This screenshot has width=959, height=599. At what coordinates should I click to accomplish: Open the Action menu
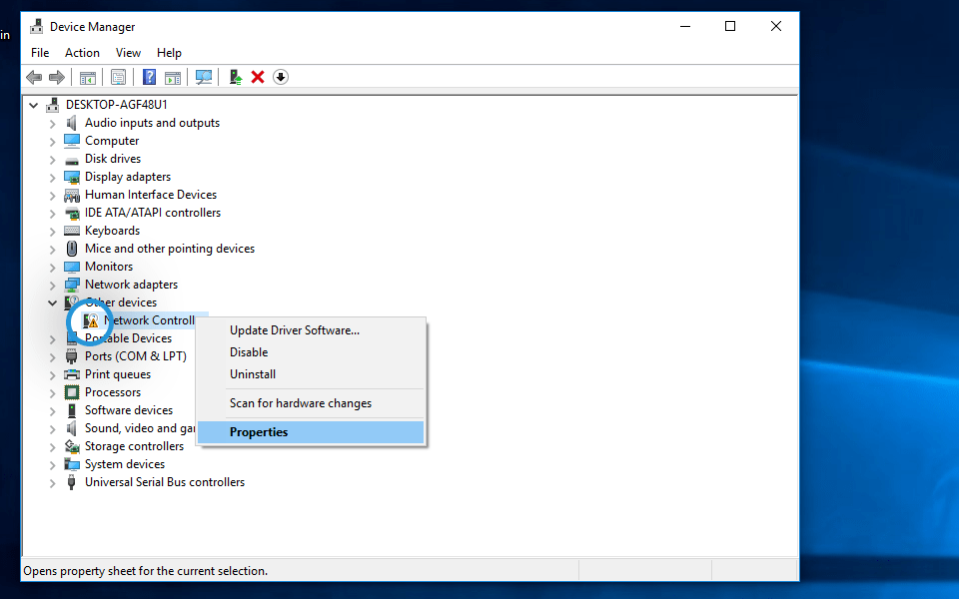[x=82, y=52]
